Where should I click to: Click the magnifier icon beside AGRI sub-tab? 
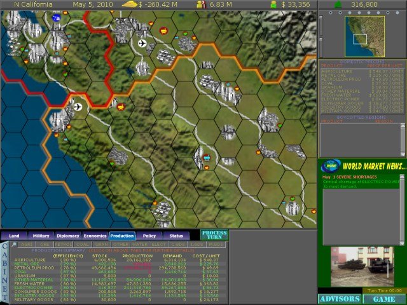pos(14,244)
